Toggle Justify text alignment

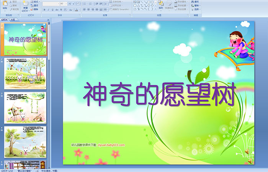(x=97, y=10)
